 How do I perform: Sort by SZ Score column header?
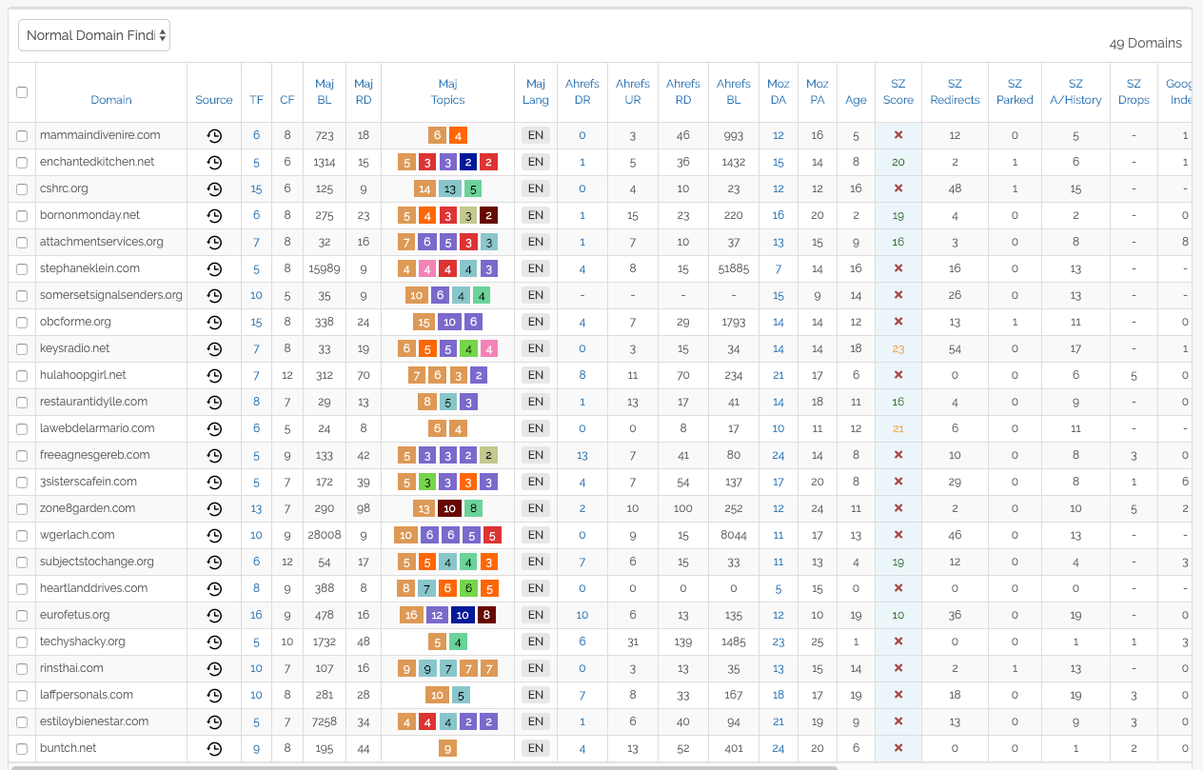click(x=897, y=91)
